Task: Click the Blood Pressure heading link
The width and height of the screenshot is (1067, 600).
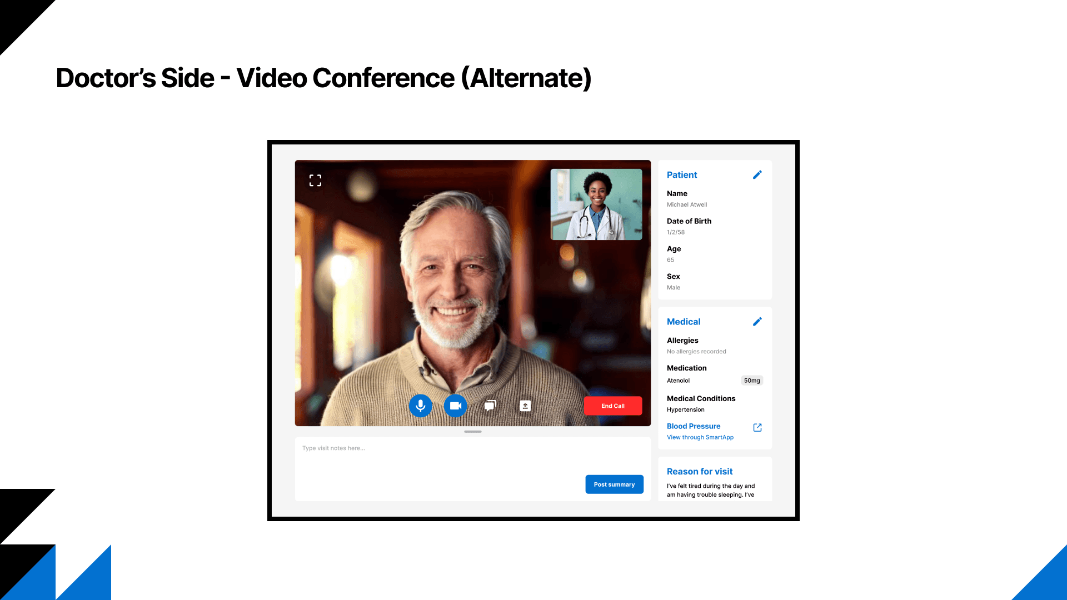Action: click(x=693, y=426)
